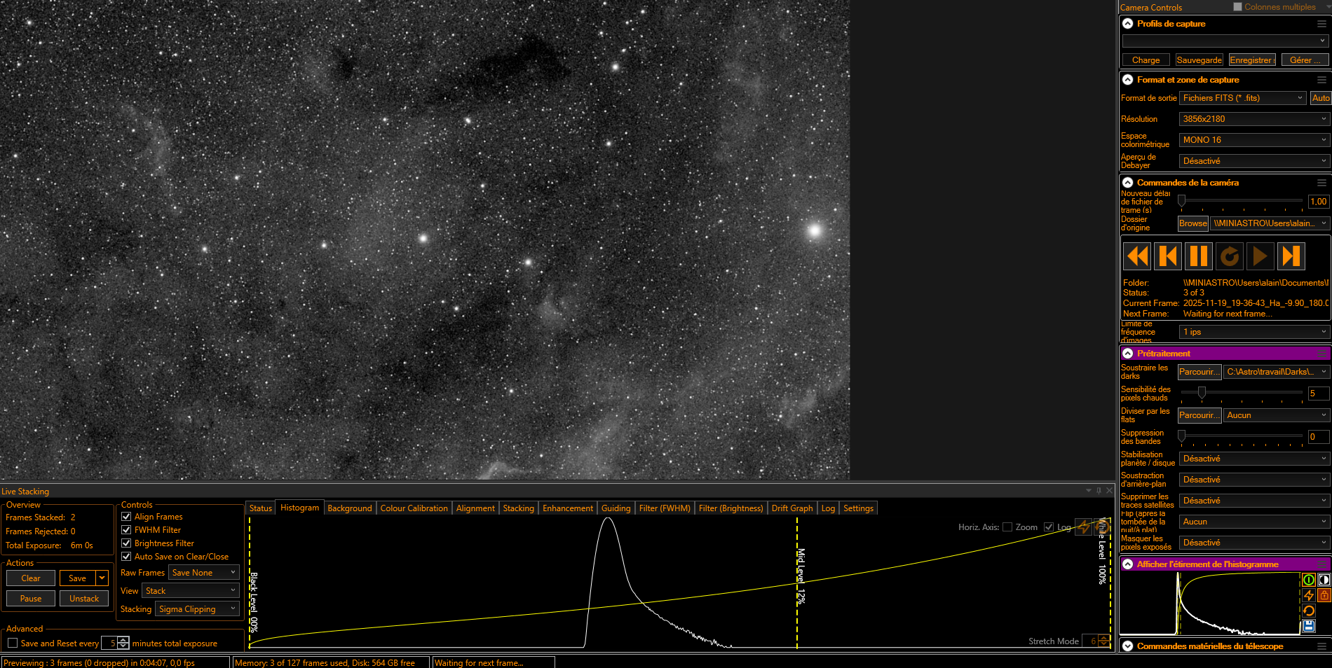Open the Résolution 3856x2180 dropdown
The image size is (1332, 668).
click(x=1254, y=119)
